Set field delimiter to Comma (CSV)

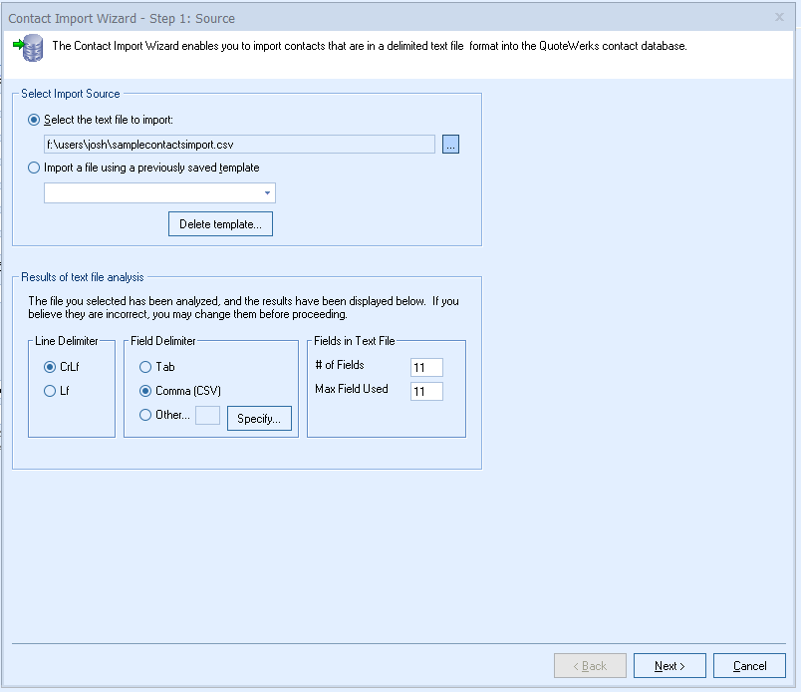[145, 391]
